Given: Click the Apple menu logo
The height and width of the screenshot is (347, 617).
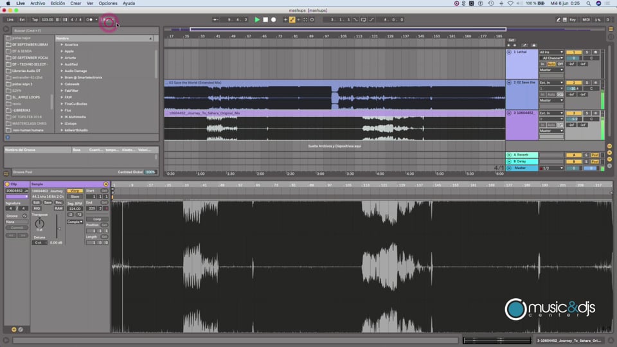Looking at the screenshot, I should [8, 3].
